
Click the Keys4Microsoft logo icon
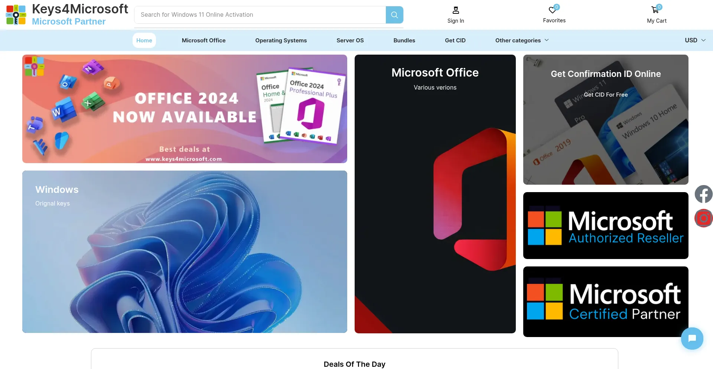[16, 14]
